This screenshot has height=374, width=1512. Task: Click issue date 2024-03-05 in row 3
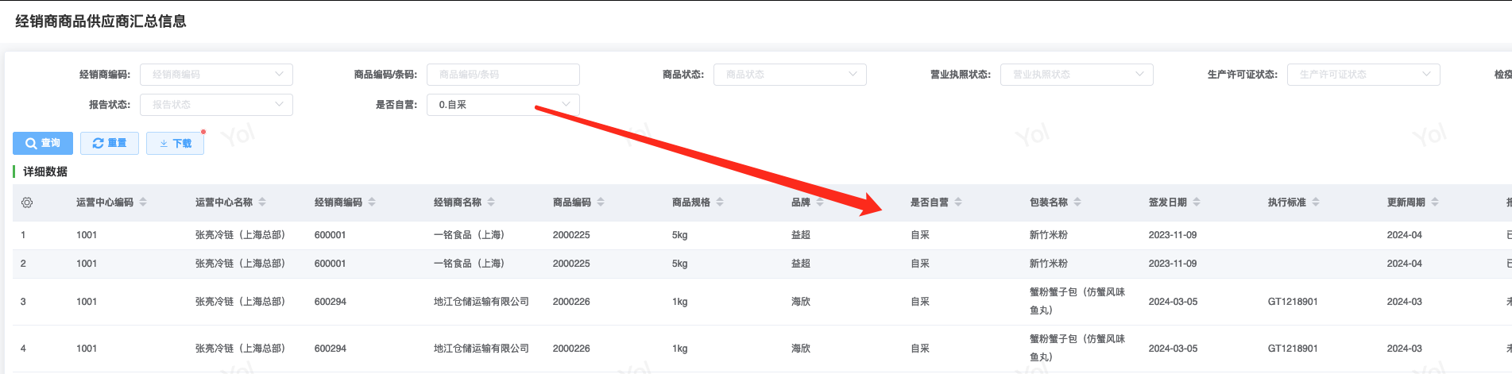pos(1173,302)
